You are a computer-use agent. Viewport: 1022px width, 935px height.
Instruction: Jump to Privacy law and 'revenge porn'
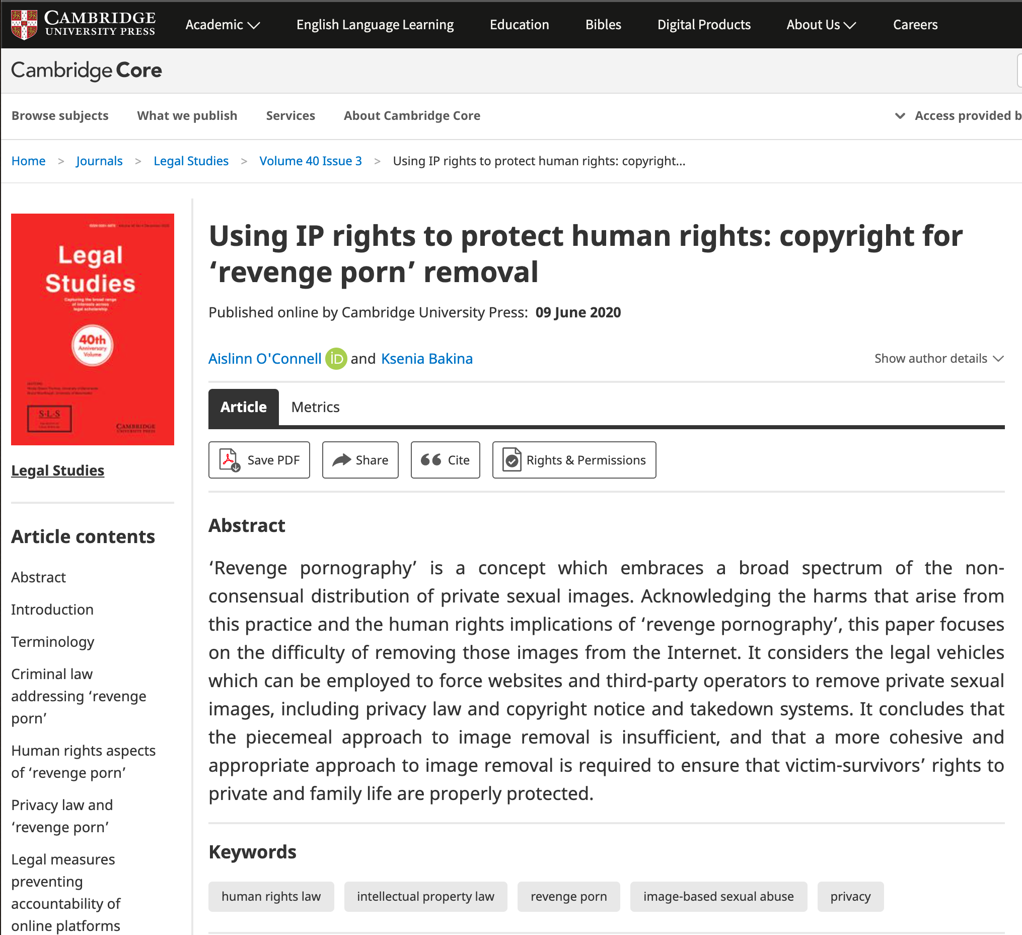(62, 816)
